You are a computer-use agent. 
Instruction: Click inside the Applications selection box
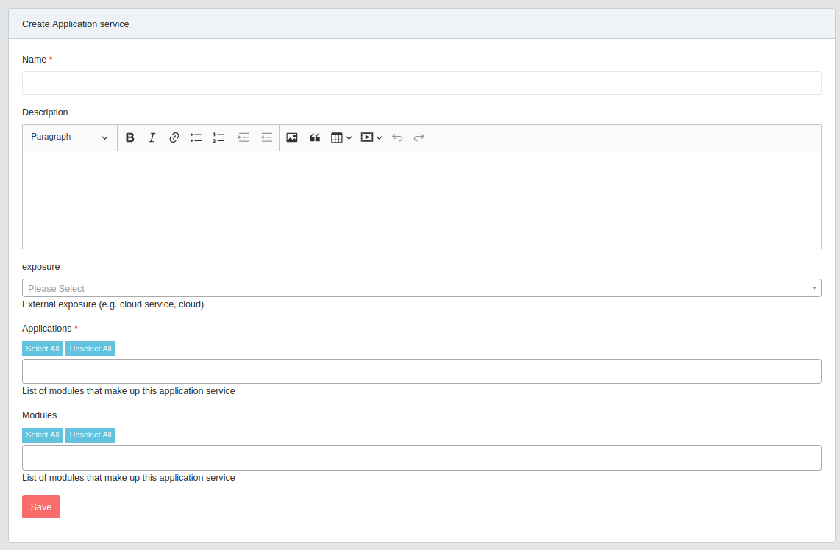(x=421, y=371)
